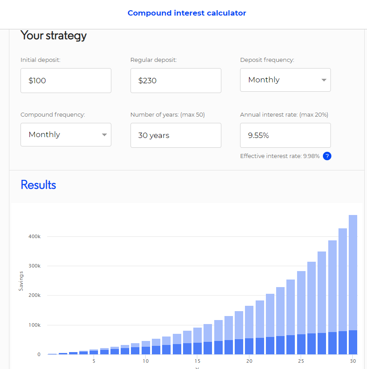Viewport: 367px width, 369px height.
Task: Click the Deposit frequency dropdown arrow
Action: pyautogui.click(x=324, y=80)
